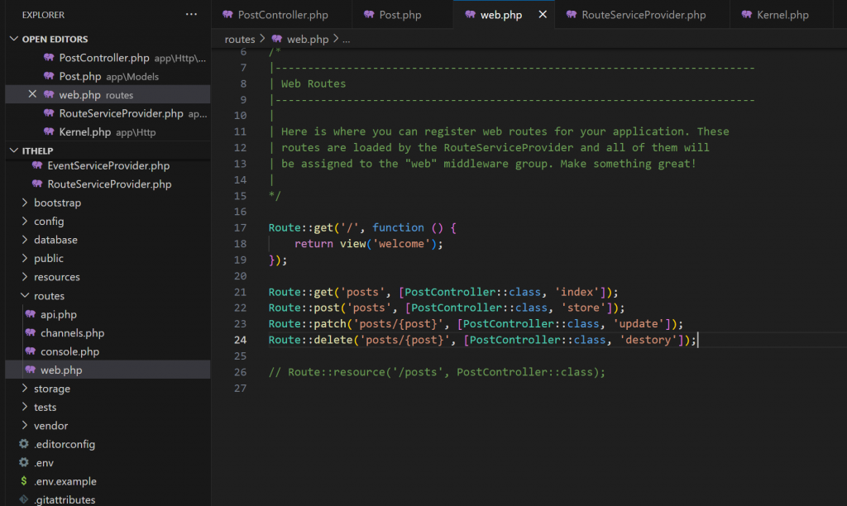The image size is (847, 506).
Task: Click 'index' string in Route::get posts line
Action: (577, 292)
